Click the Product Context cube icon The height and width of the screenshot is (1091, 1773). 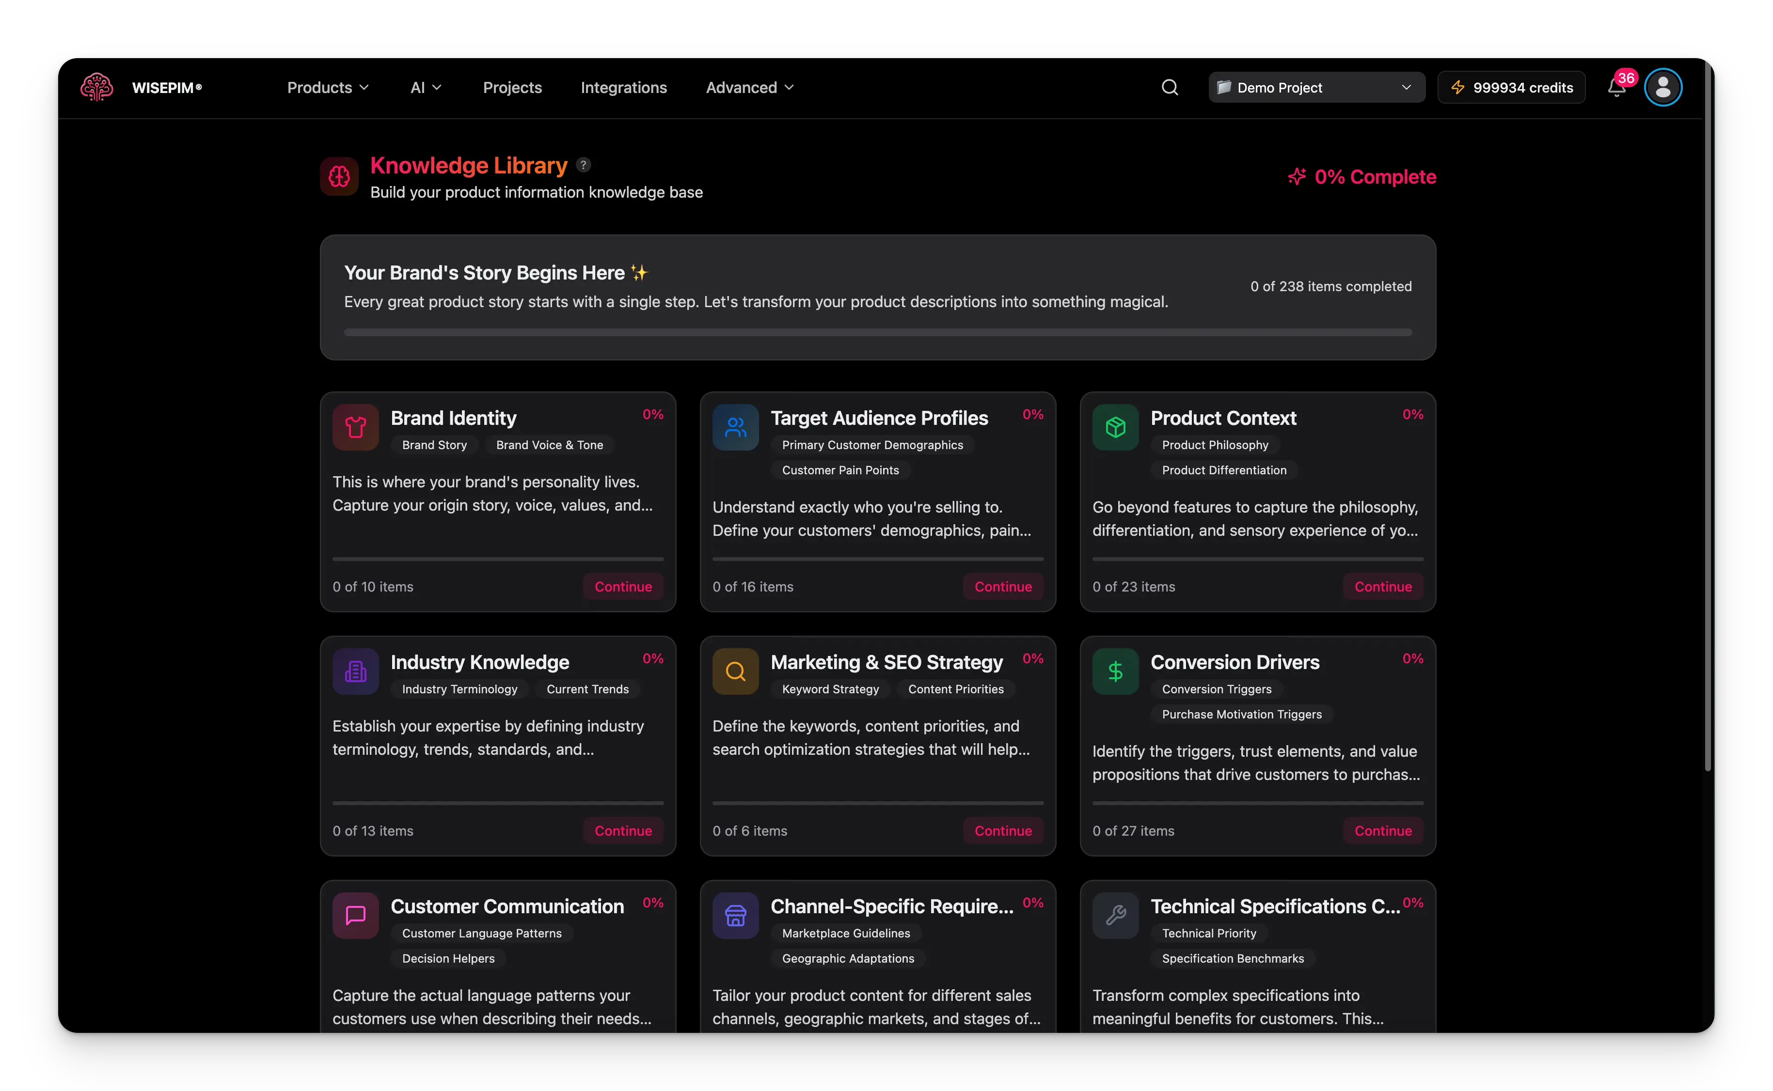pyautogui.click(x=1115, y=427)
